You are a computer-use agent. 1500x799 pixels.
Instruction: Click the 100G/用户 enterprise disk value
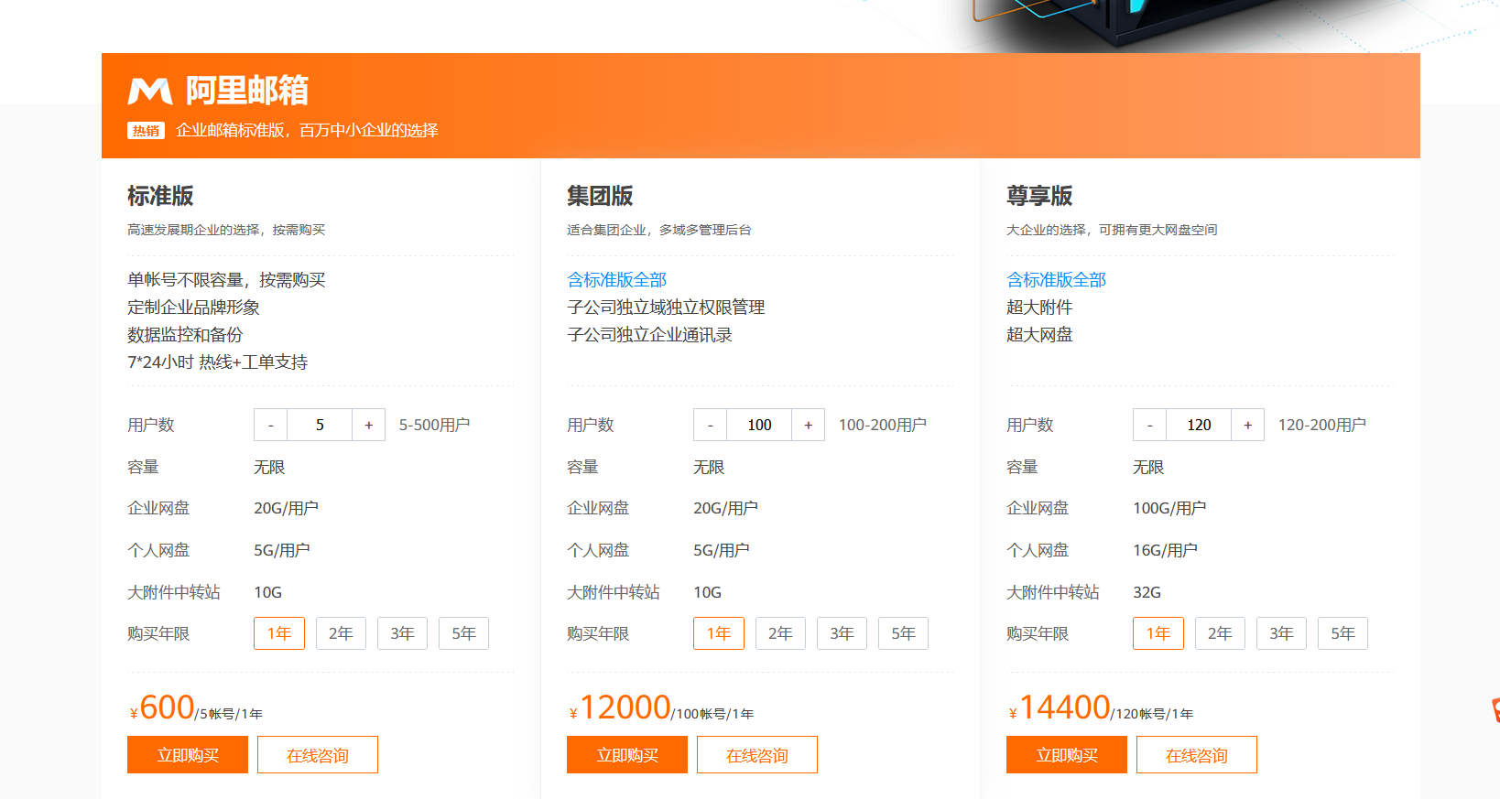click(x=1169, y=508)
